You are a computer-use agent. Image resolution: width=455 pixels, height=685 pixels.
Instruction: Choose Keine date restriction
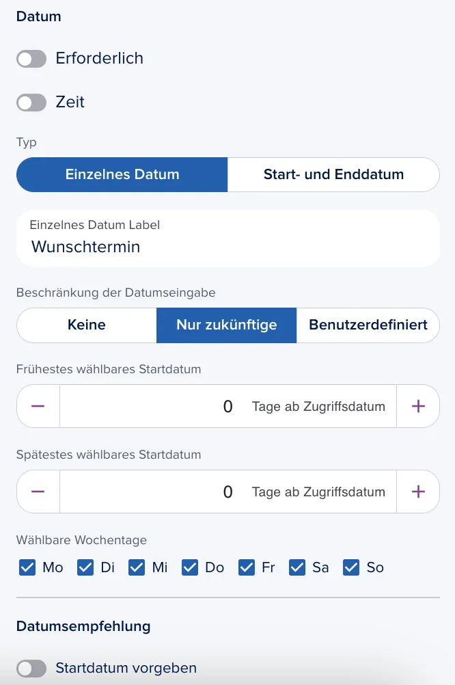pyautogui.click(x=87, y=325)
